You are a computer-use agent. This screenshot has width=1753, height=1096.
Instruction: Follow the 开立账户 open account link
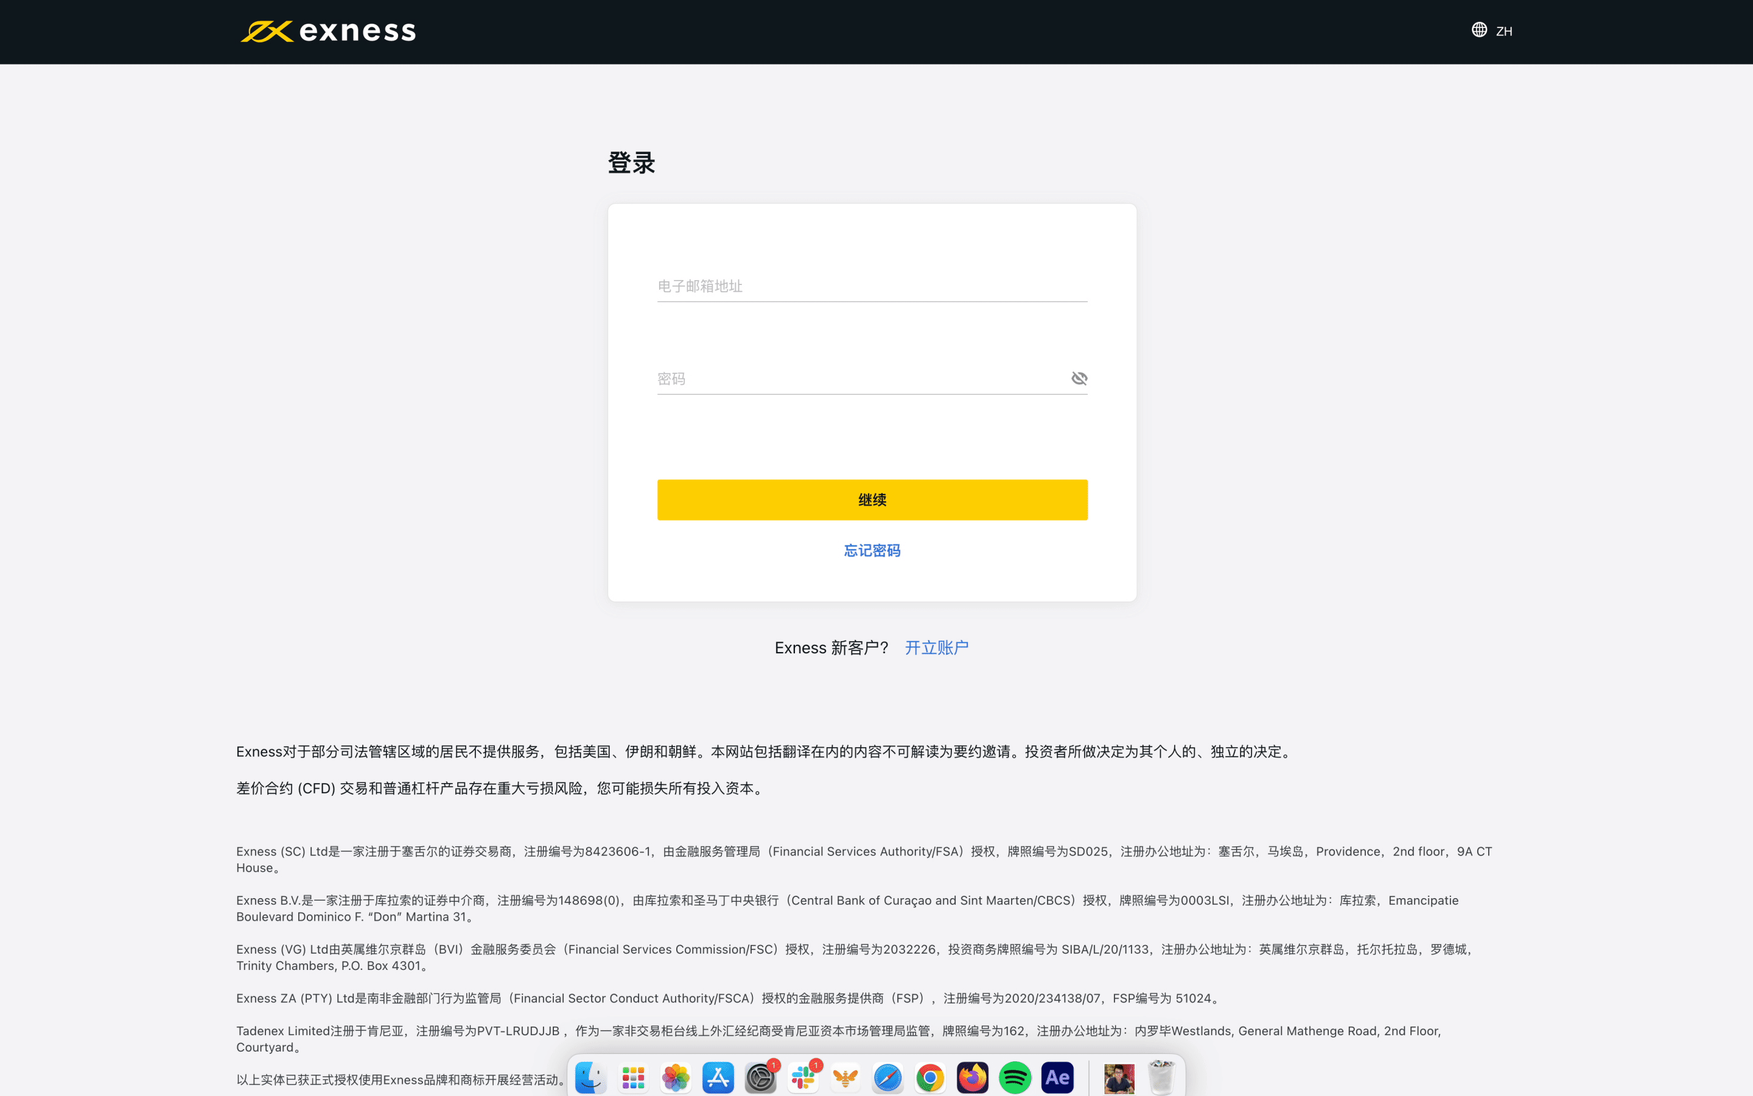(937, 647)
